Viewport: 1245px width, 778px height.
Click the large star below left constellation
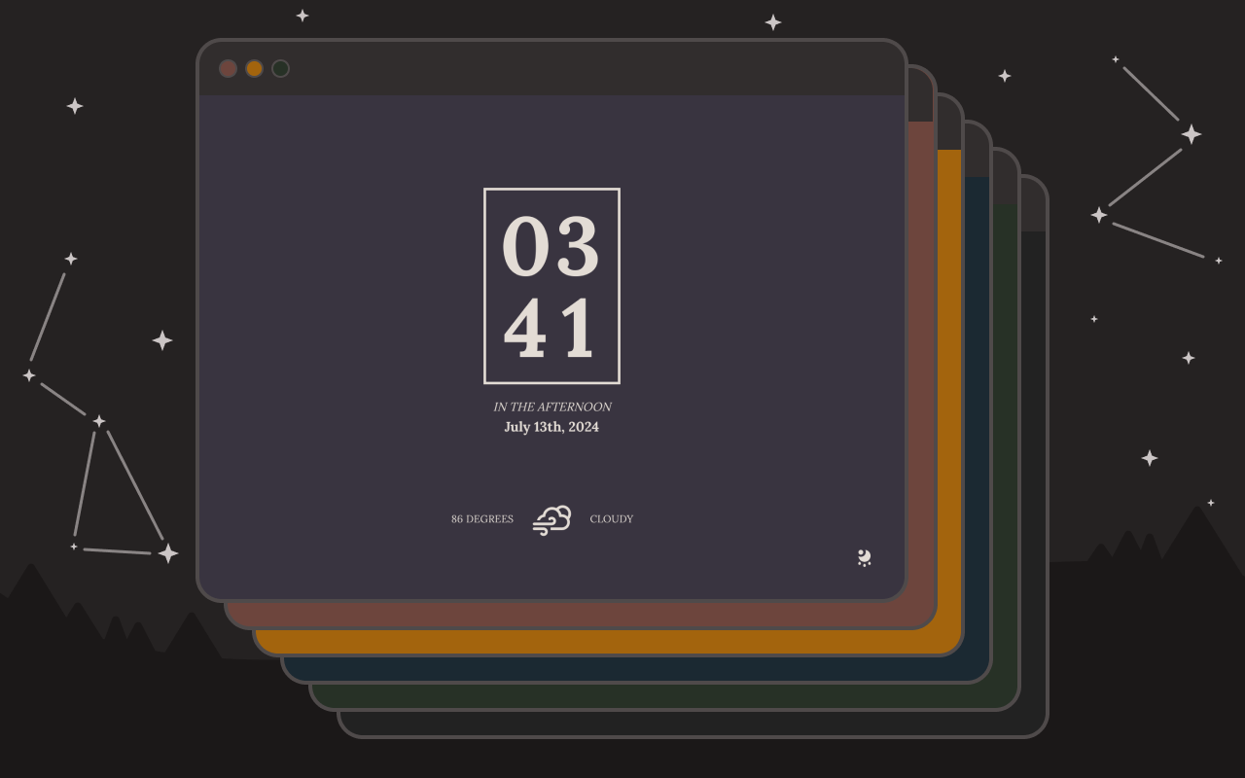pos(168,553)
